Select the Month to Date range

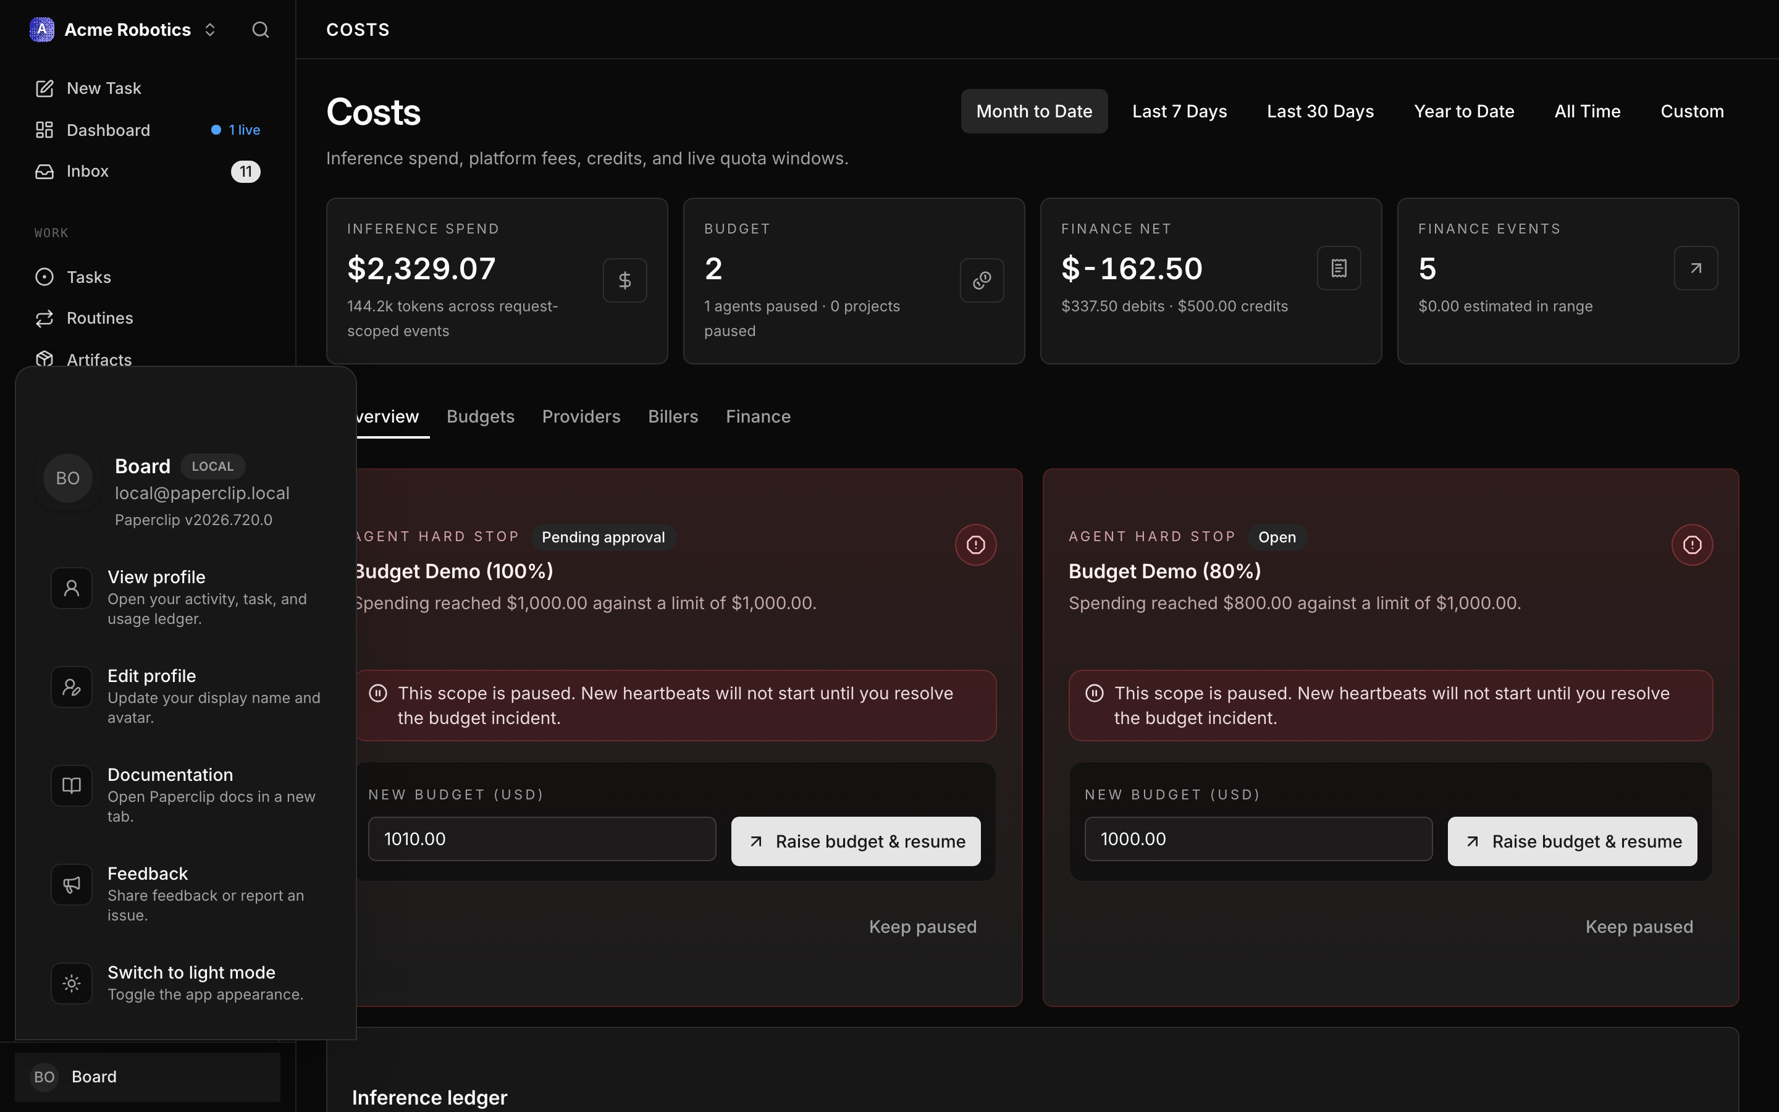(1034, 111)
